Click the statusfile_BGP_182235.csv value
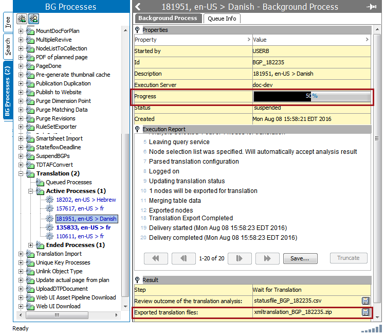Image resolution: width=385 pixels, height=335 pixels. tap(288, 301)
